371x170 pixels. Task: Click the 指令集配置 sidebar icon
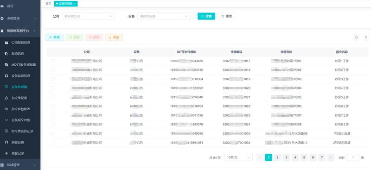6,98
